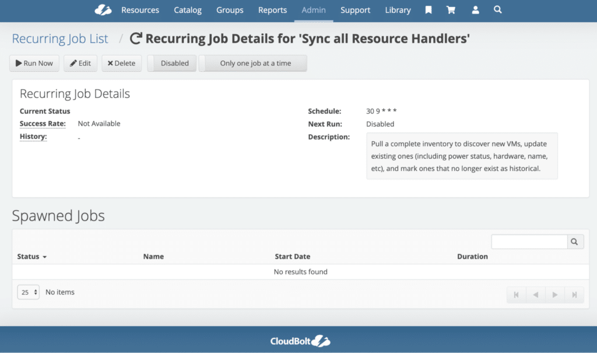Image resolution: width=597 pixels, height=353 pixels.
Task: Toggle the Only one job at a time switch
Action: point(253,63)
